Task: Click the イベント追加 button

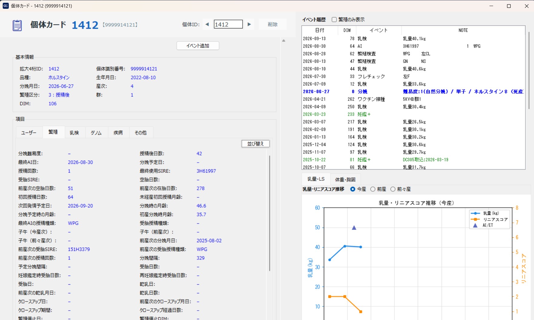Action: point(198,46)
